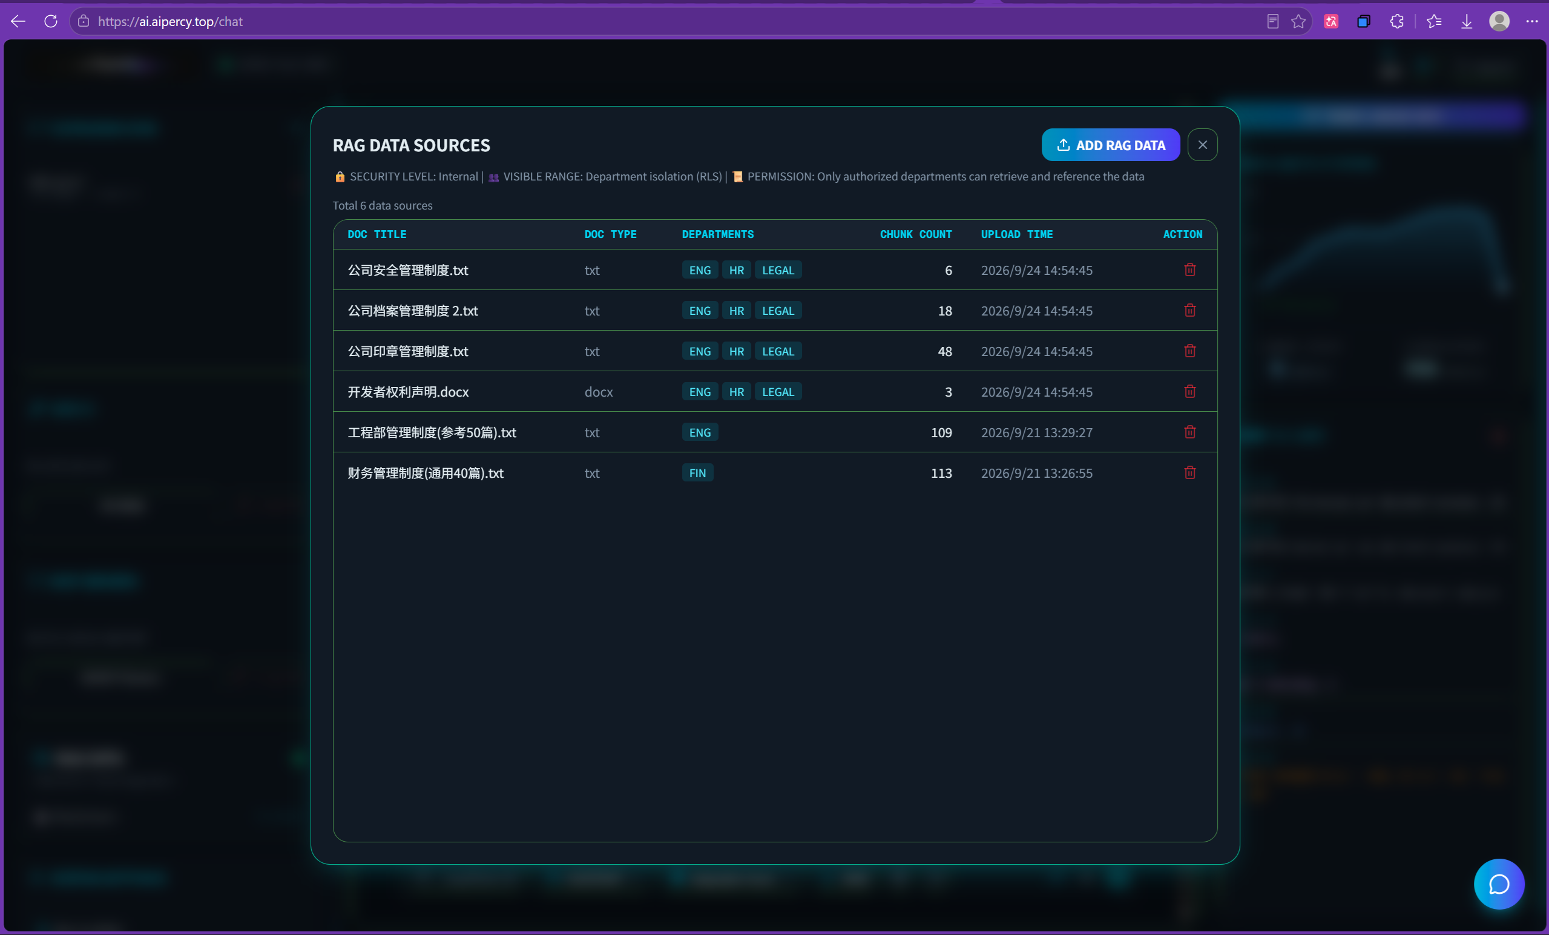Delete the 工程部管理制度(参考50篇).txt source
1549x935 pixels.
tap(1189, 432)
